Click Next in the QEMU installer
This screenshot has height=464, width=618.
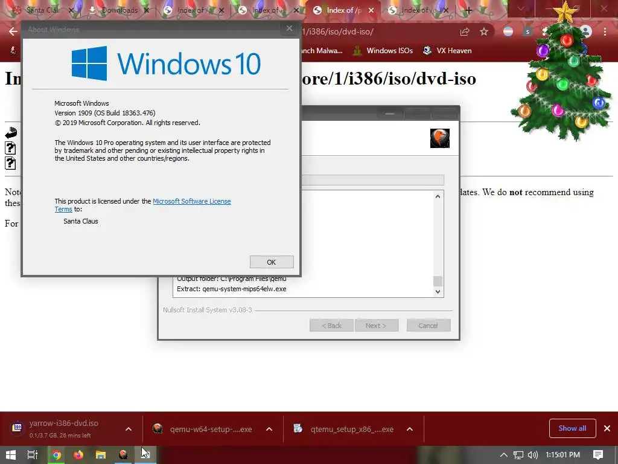point(377,326)
